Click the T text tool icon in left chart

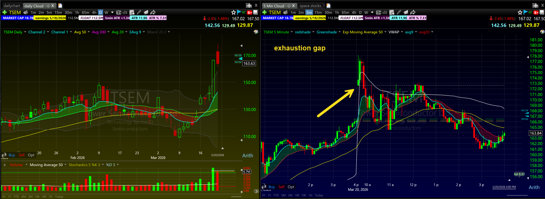[119, 12]
